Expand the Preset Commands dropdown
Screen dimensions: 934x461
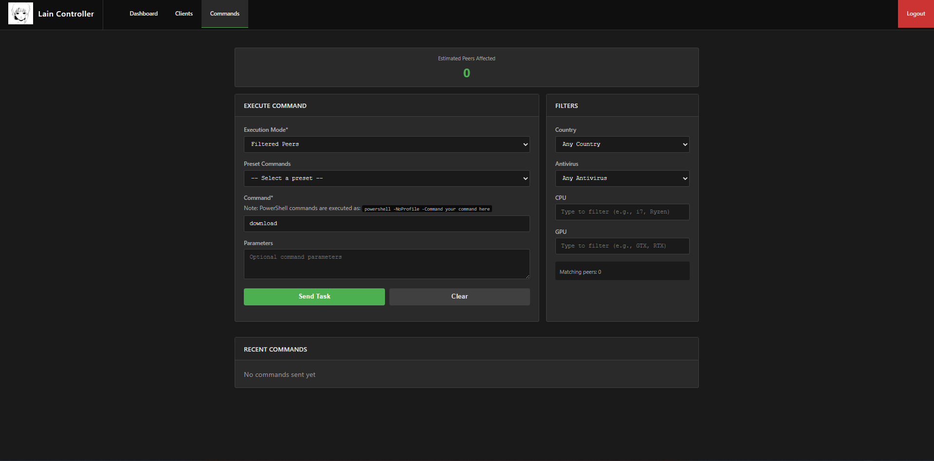click(387, 178)
